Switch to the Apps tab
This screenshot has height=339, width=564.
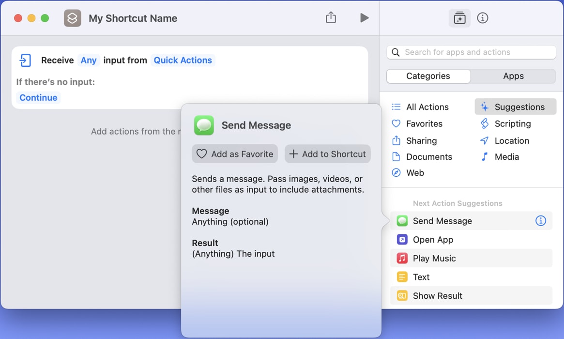(513, 76)
